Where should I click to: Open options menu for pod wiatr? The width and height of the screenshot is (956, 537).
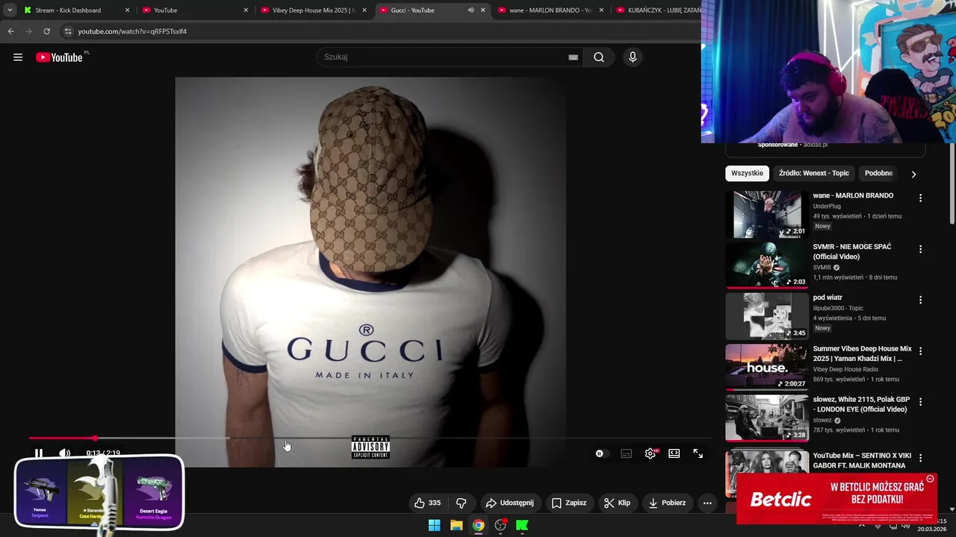[920, 300]
